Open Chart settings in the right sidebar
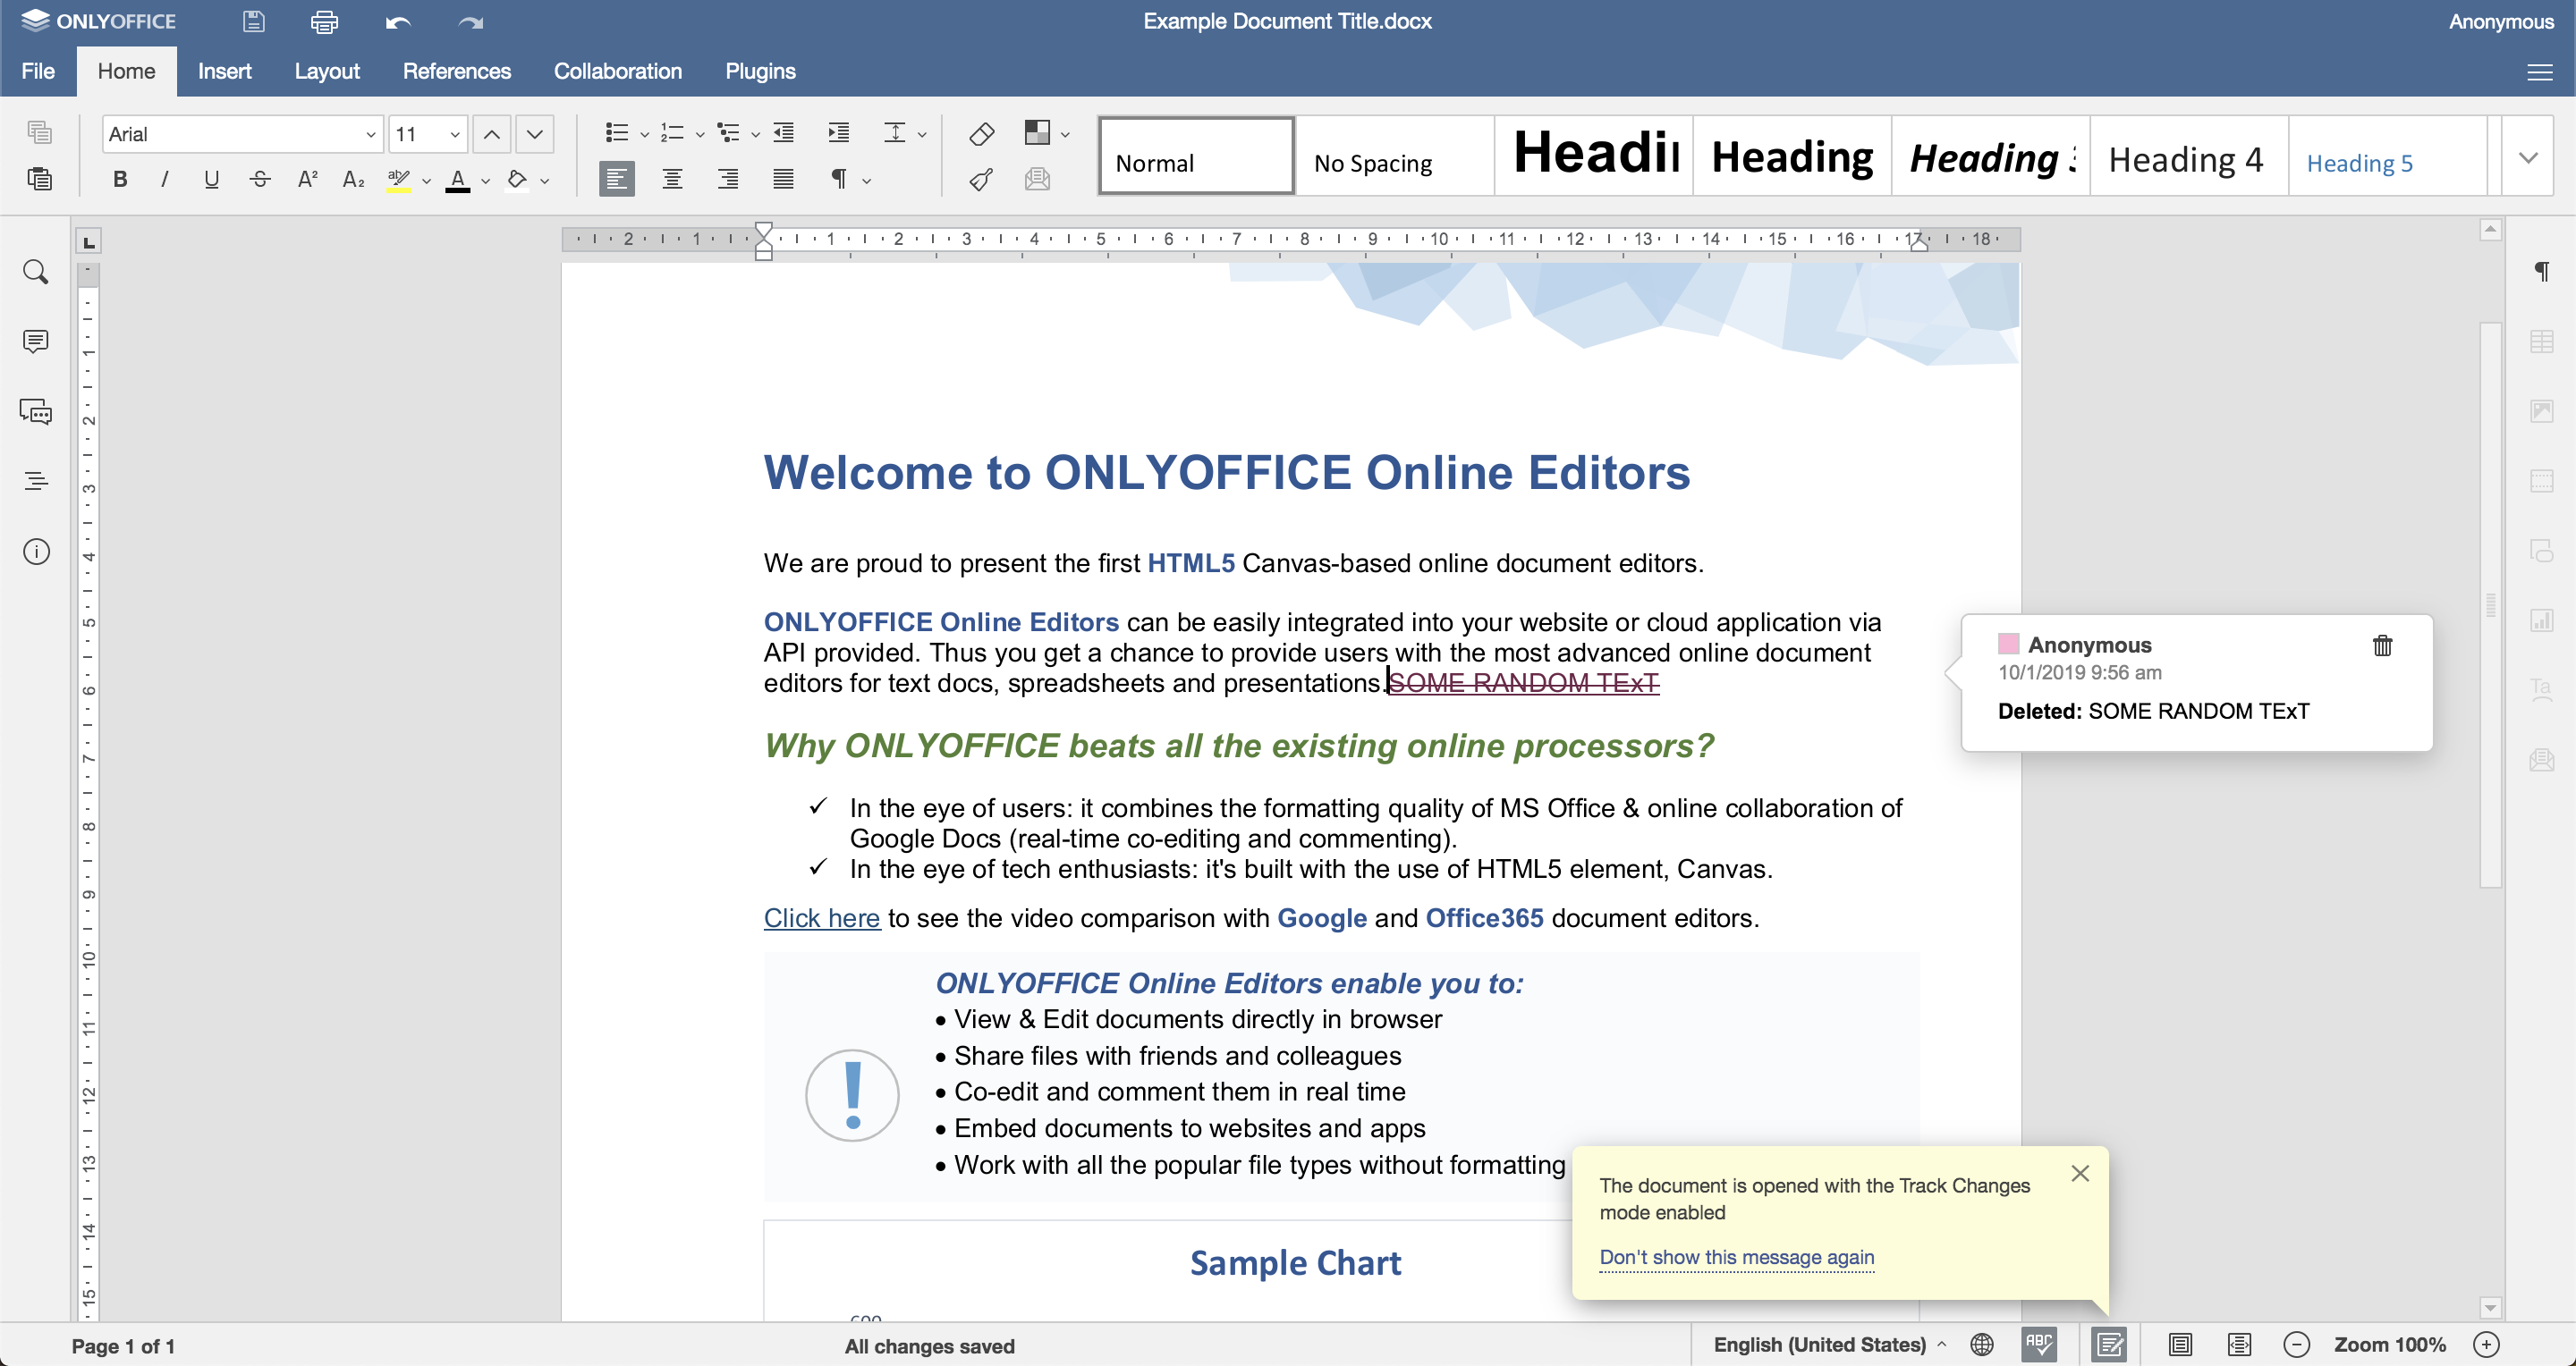The image size is (2576, 1366). [2543, 620]
